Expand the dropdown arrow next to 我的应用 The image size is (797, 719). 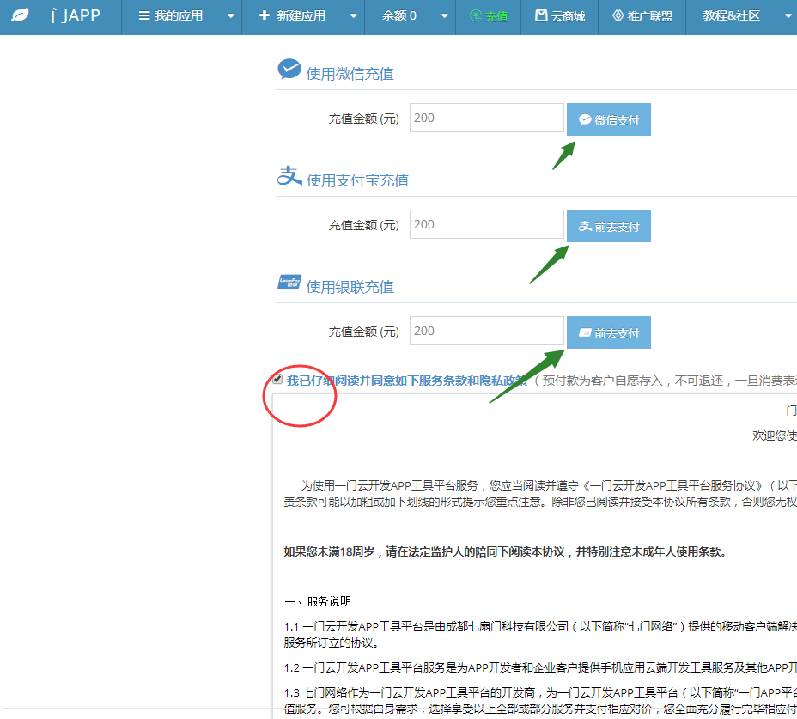tap(231, 16)
